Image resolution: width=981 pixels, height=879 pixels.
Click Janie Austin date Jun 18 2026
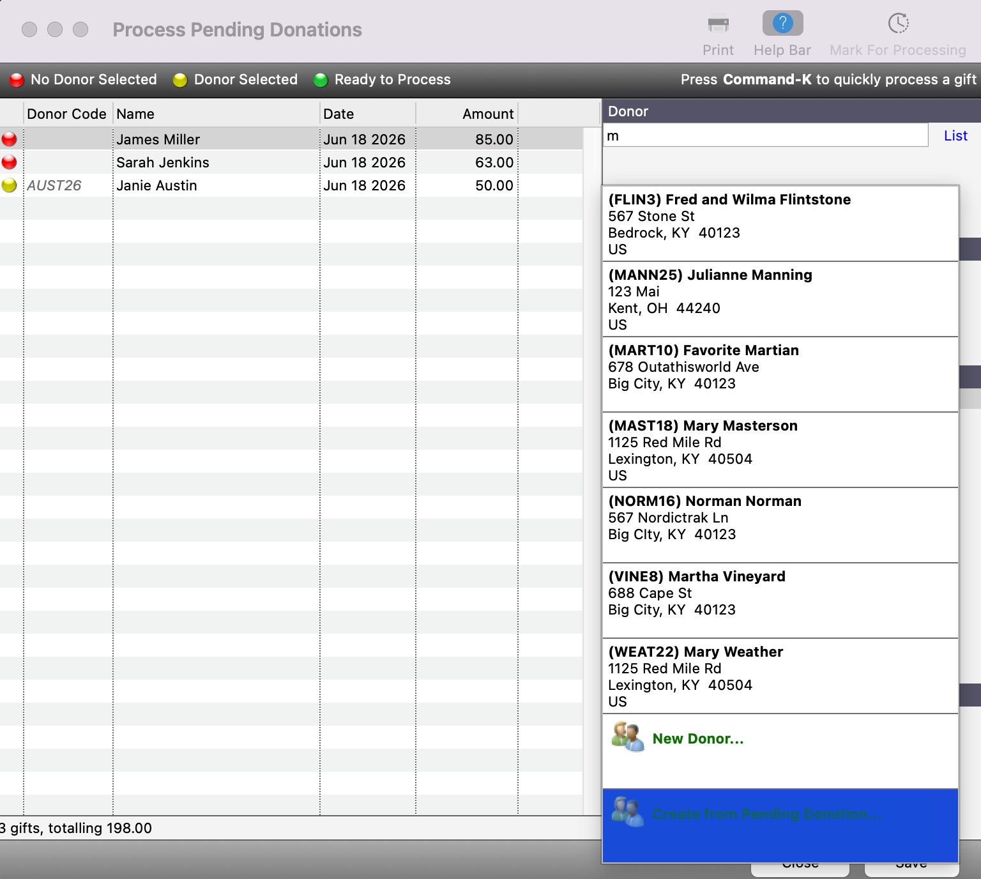(364, 185)
